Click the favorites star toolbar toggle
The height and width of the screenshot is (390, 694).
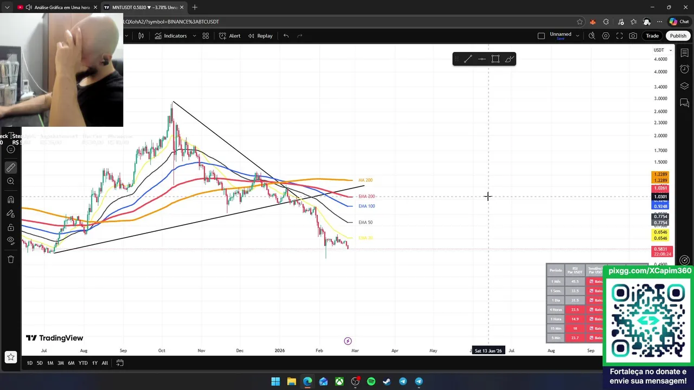pyautogui.click(x=10, y=357)
